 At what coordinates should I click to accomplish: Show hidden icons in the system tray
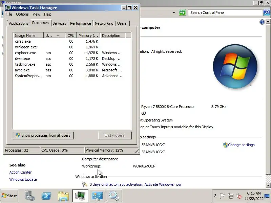tap(215, 196)
